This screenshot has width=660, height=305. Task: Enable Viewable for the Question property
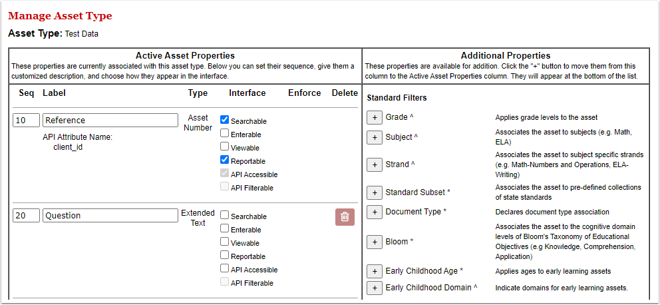(225, 242)
